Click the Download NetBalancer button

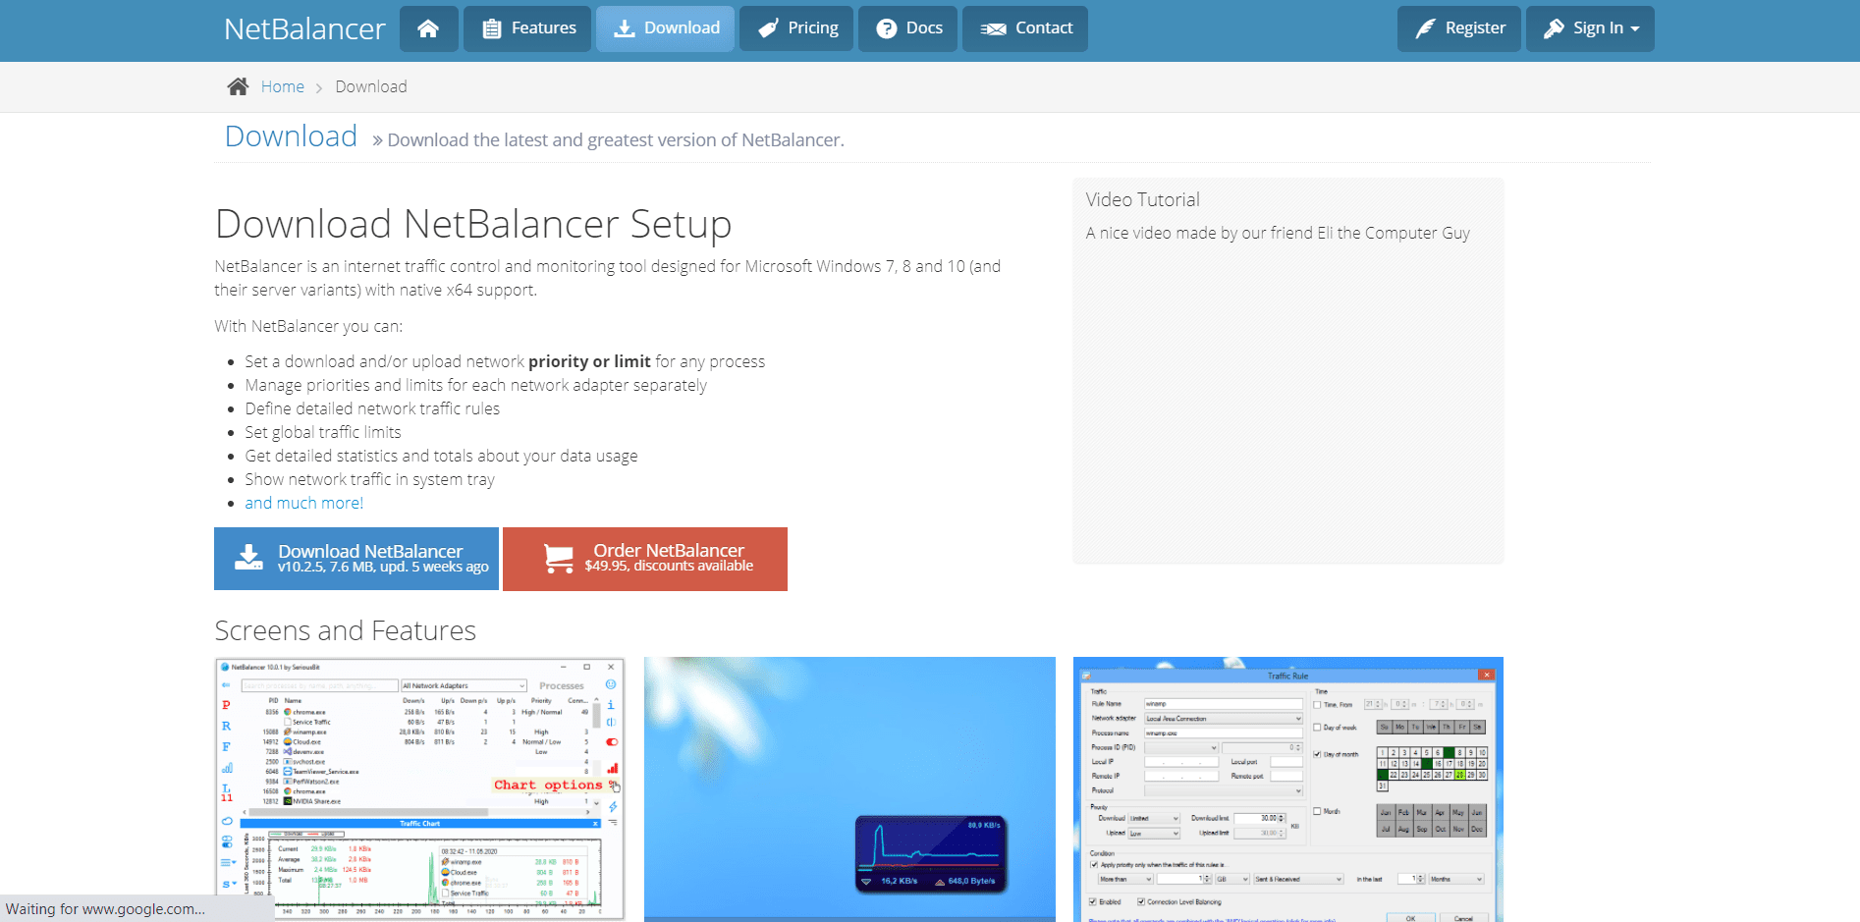(x=356, y=559)
